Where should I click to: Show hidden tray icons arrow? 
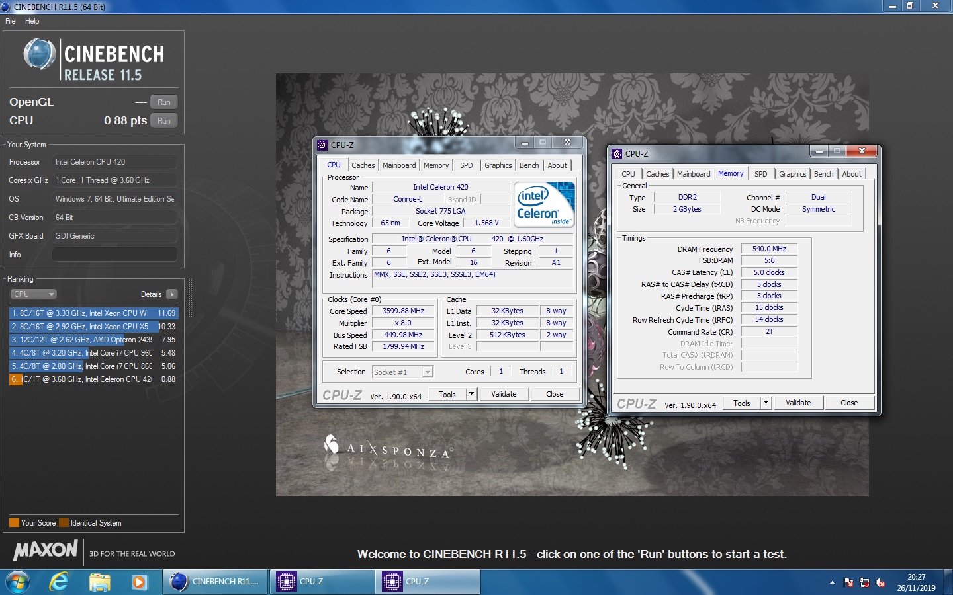click(832, 582)
